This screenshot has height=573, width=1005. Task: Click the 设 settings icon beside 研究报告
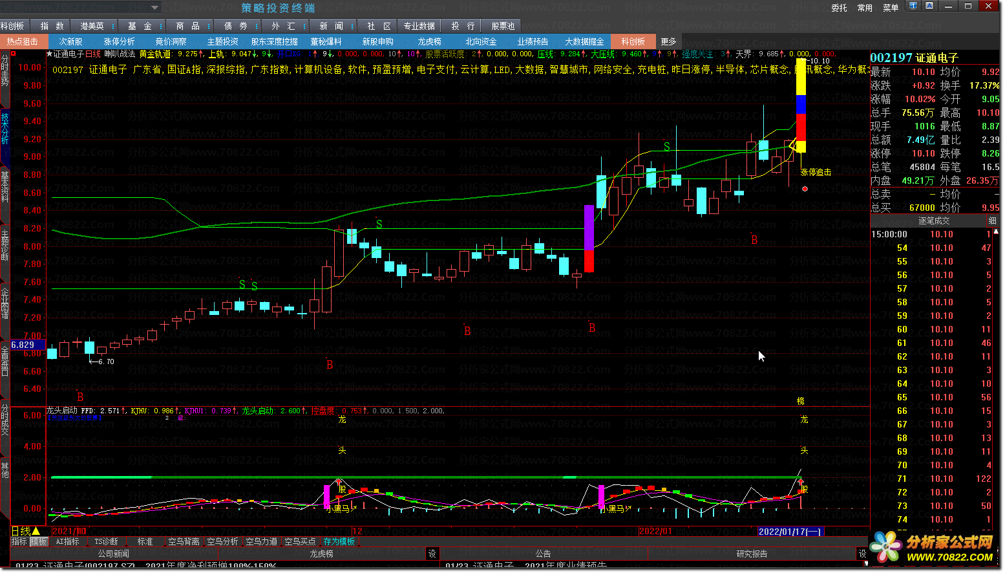(862, 554)
